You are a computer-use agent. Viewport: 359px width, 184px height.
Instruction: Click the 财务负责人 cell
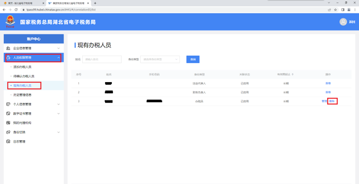tap(199, 92)
